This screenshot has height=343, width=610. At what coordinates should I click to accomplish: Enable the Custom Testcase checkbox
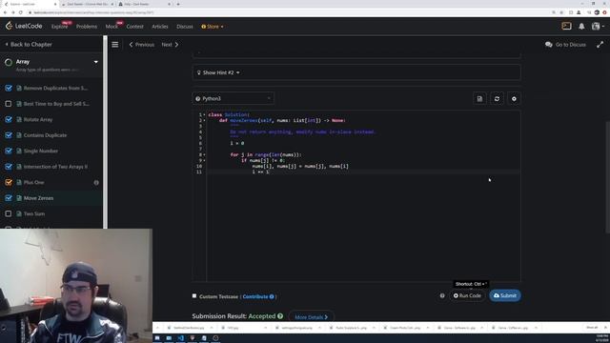(x=194, y=296)
